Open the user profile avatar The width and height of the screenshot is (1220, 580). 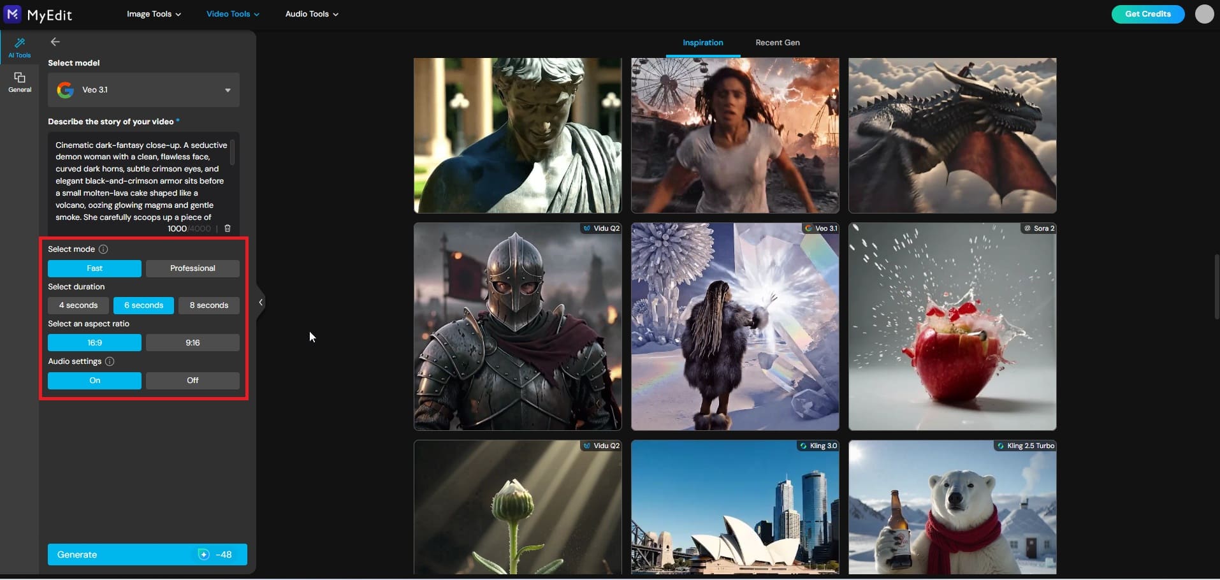click(x=1204, y=13)
